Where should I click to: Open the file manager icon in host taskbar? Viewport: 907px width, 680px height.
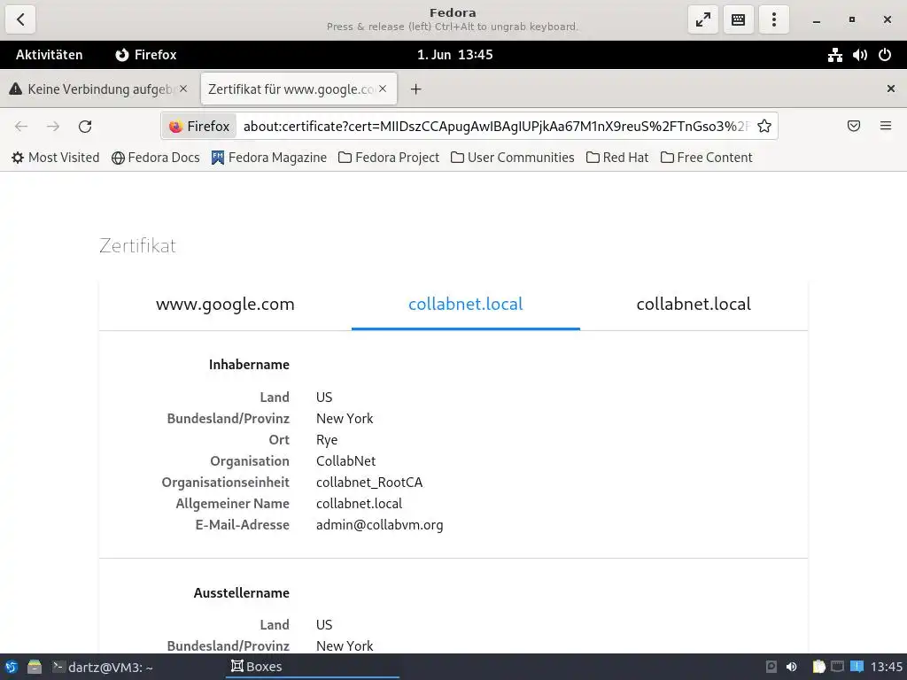click(x=35, y=667)
